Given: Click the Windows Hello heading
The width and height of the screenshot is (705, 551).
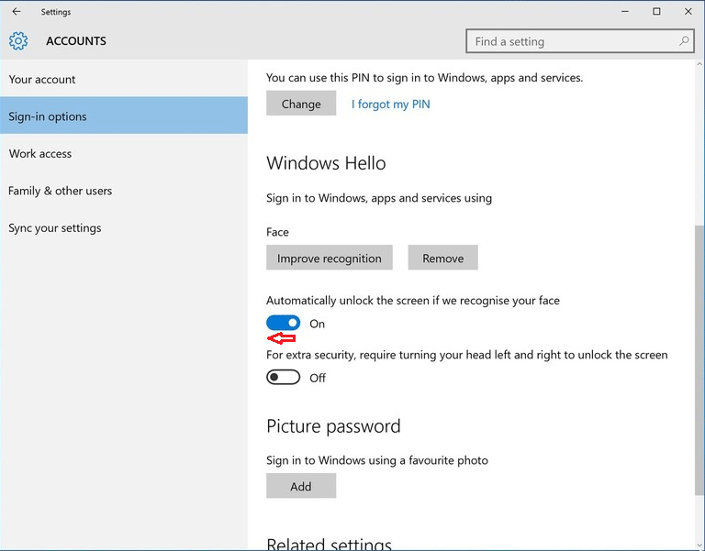Looking at the screenshot, I should [x=326, y=162].
